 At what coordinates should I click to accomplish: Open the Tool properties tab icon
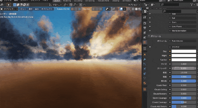[x=145, y=17]
